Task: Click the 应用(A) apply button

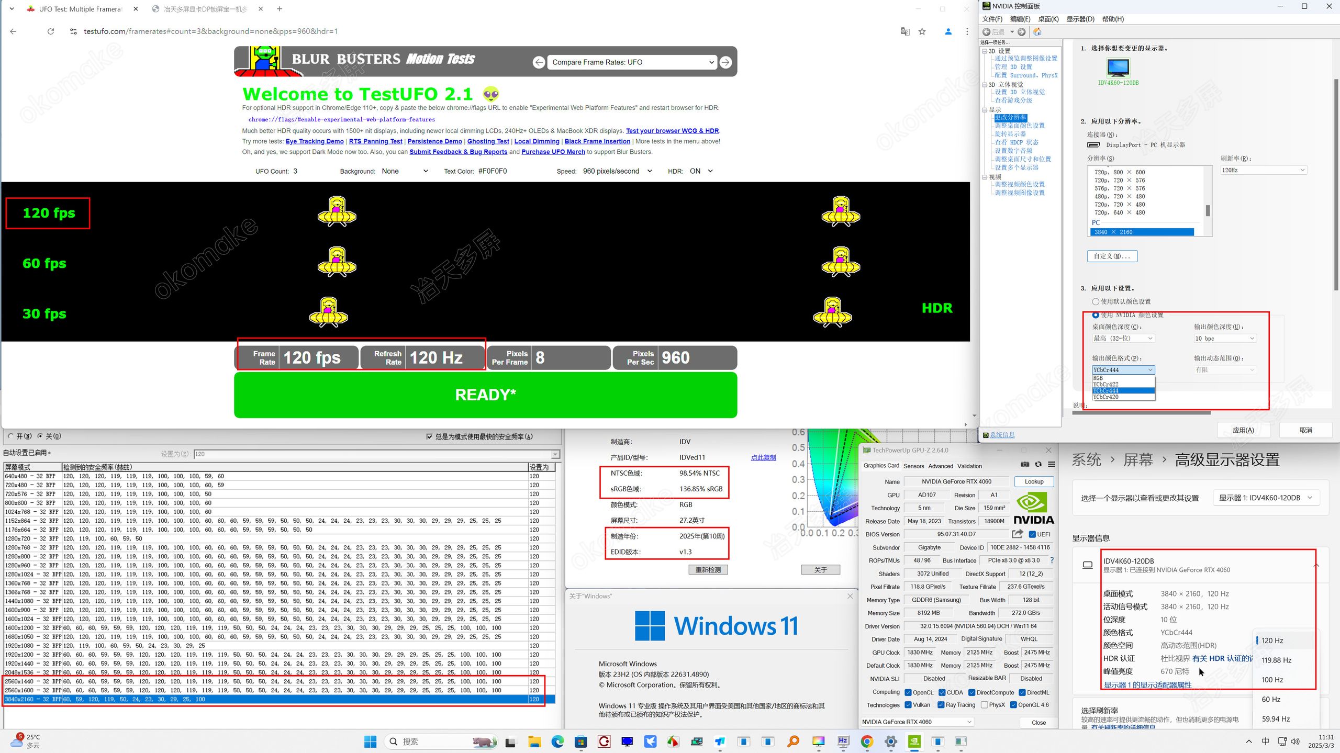Action: coord(1243,430)
